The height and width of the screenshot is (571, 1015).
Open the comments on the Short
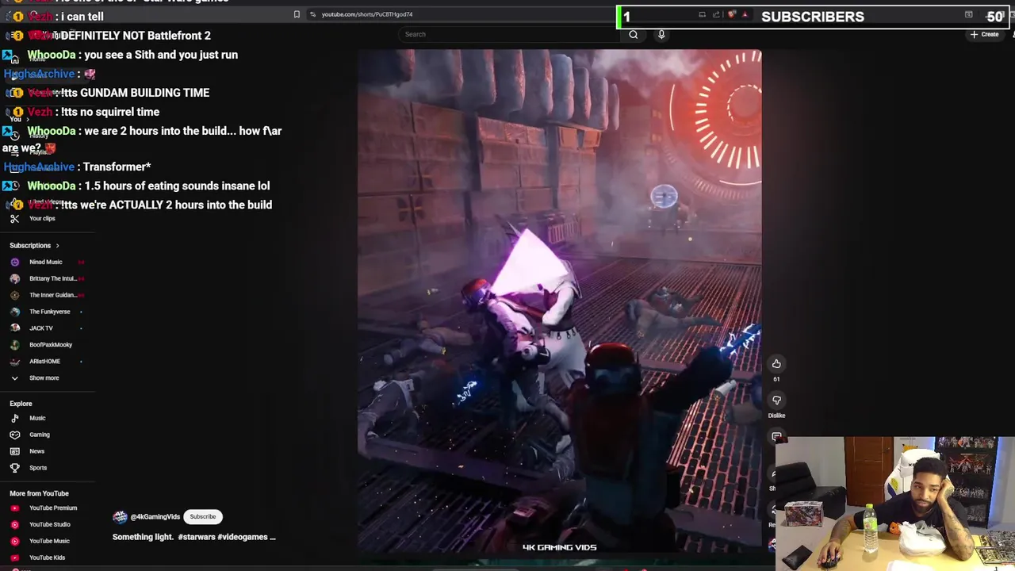[x=776, y=437]
